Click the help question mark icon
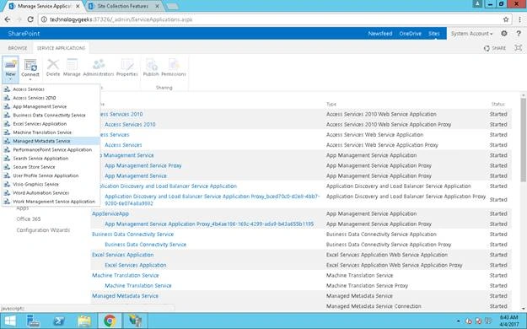Image resolution: width=527 pixels, height=329 pixels. click(519, 33)
